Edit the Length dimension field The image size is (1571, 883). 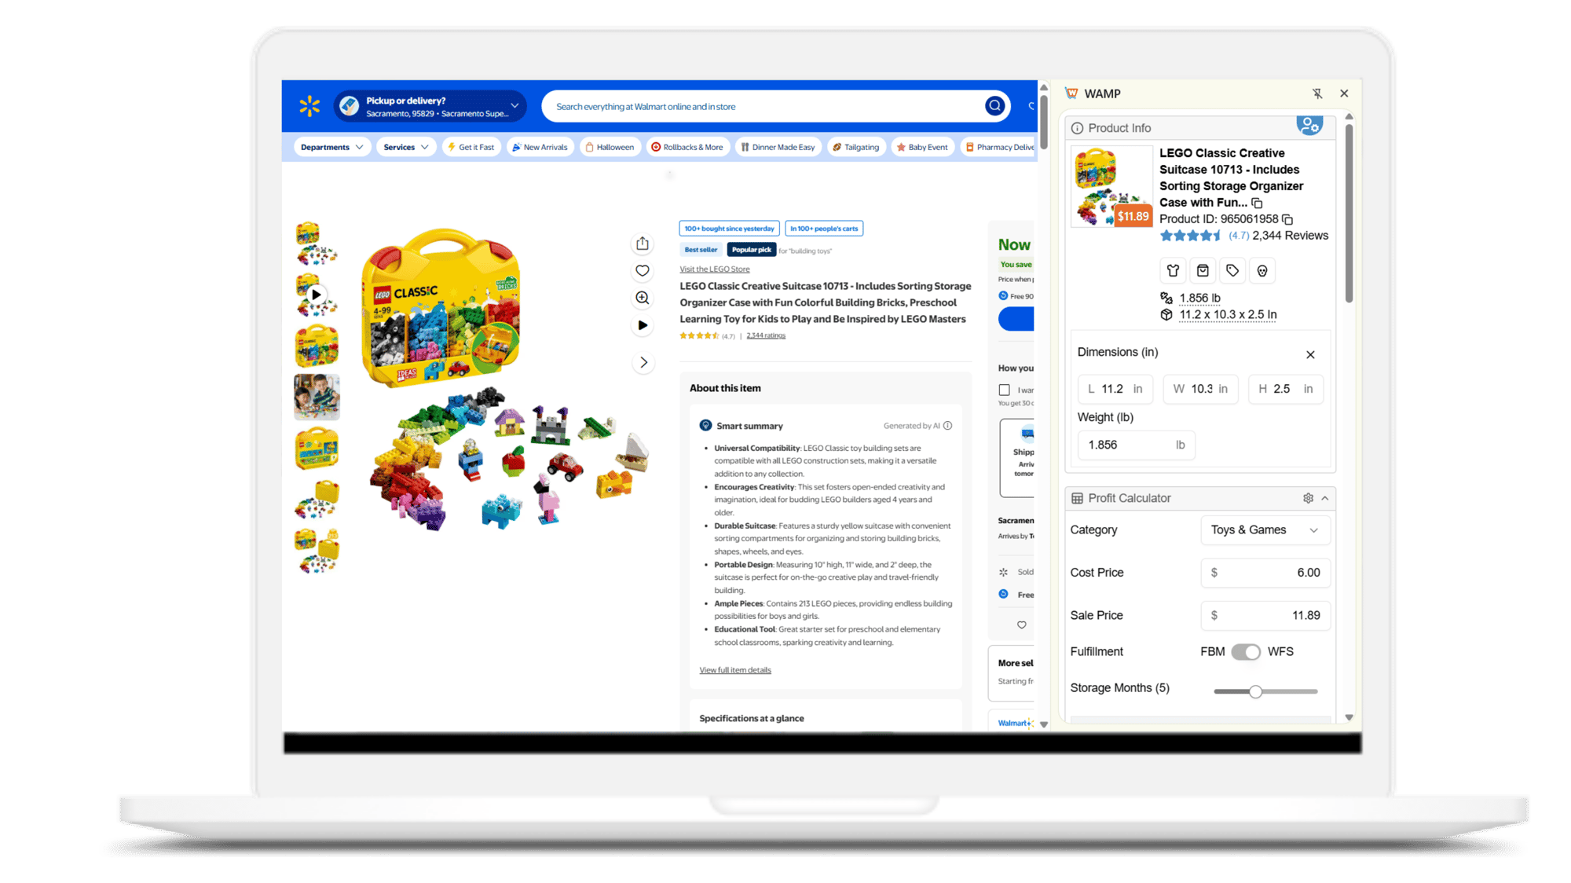point(1115,390)
